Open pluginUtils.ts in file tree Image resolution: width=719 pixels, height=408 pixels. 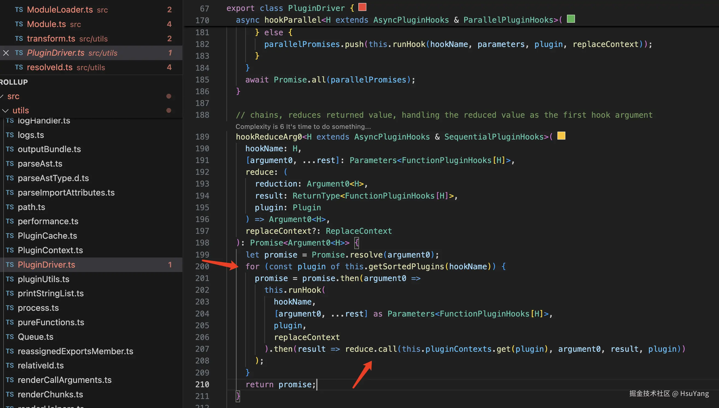click(x=43, y=279)
